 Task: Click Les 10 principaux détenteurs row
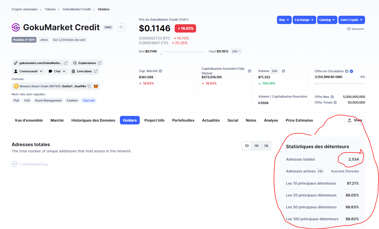[x=322, y=183]
